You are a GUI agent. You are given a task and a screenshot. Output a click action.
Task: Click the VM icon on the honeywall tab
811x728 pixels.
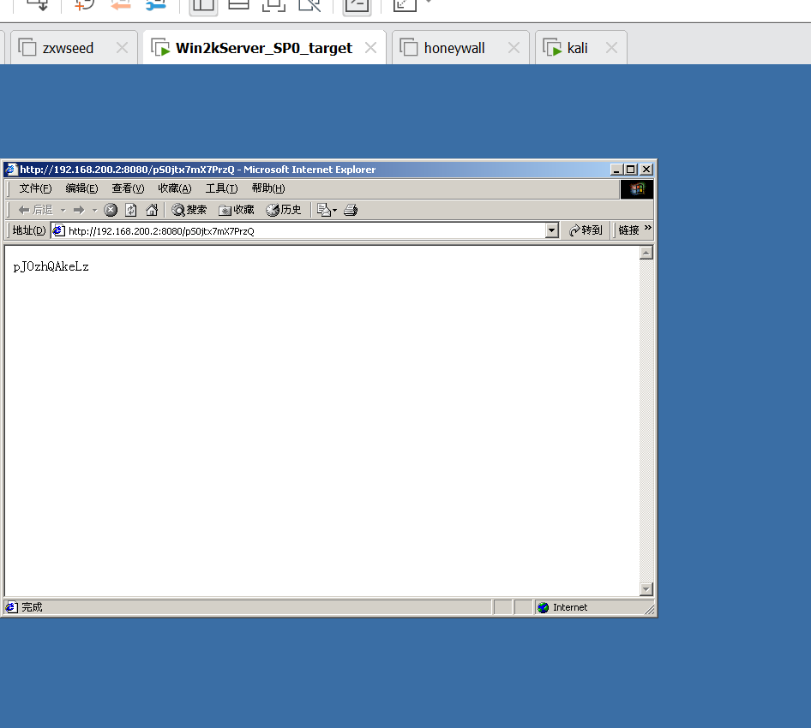409,48
